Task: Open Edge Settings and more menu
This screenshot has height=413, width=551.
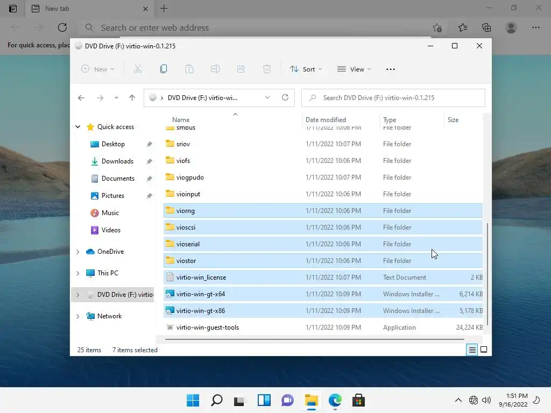Action: (535, 27)
